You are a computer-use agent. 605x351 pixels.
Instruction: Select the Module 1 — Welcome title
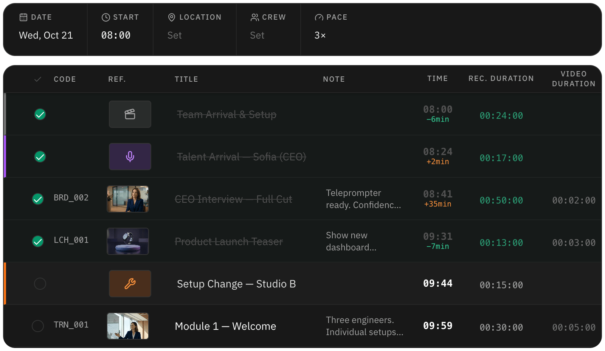tap(225, 326)
